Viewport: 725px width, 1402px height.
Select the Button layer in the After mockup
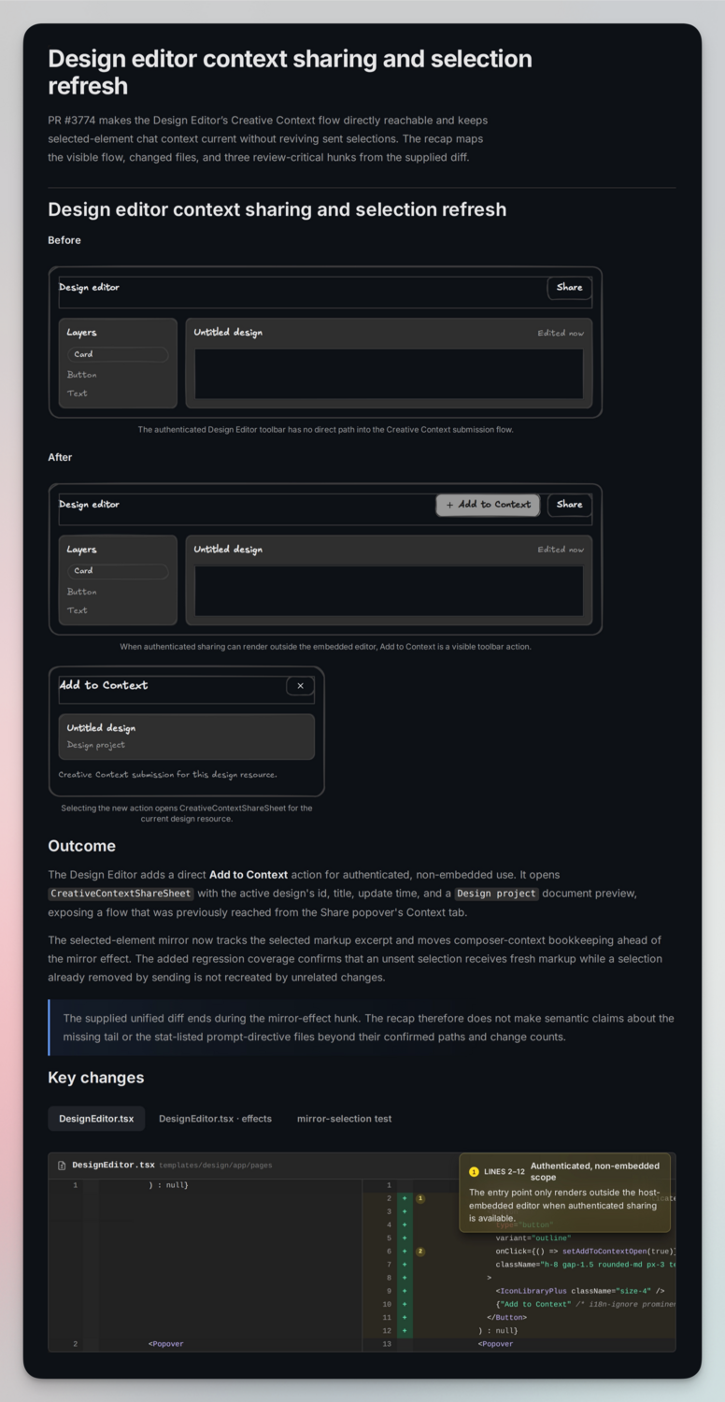pyautogui.click(x=82, y=592)
